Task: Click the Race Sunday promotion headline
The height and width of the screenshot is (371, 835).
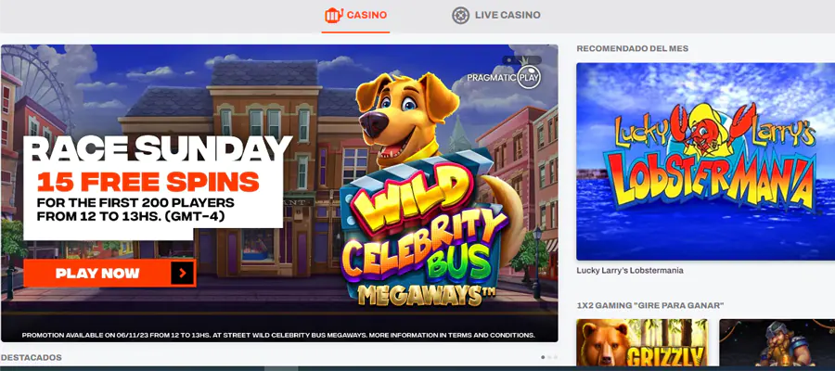Action: click(158, 149)
